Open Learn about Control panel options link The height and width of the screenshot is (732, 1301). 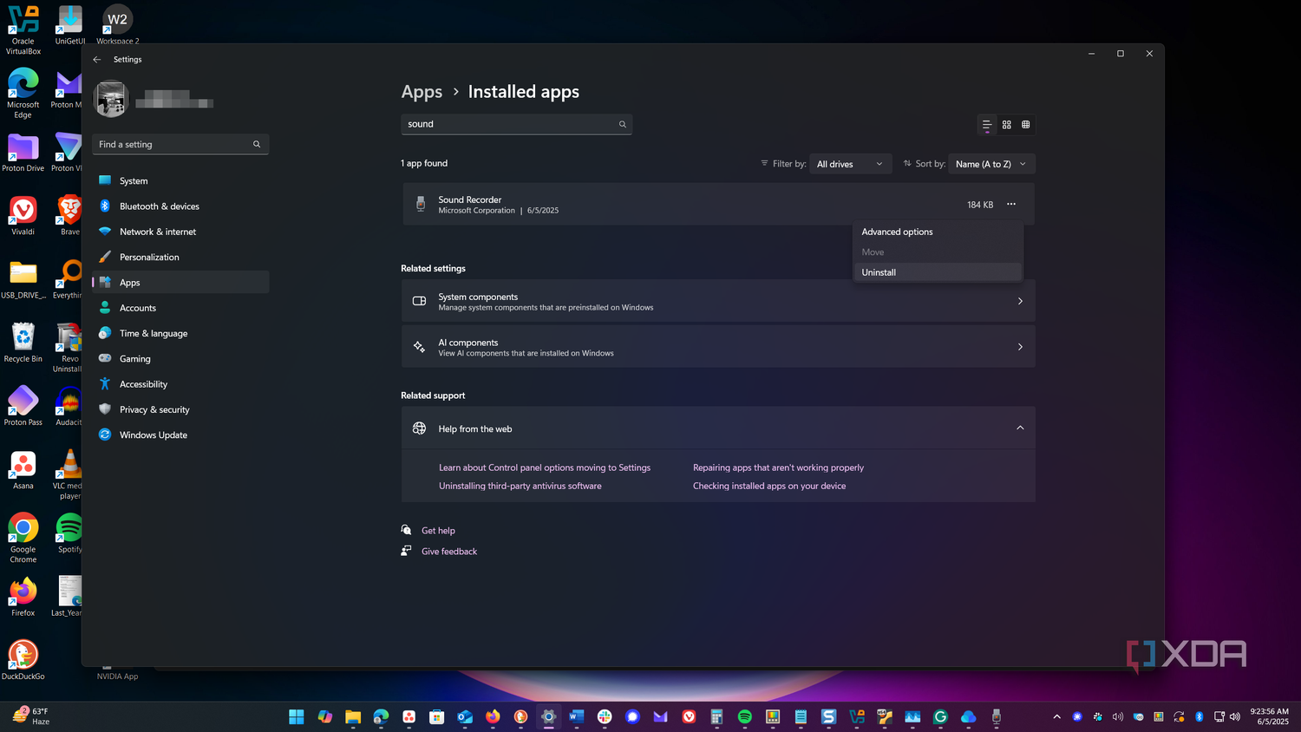pos(545,467)
